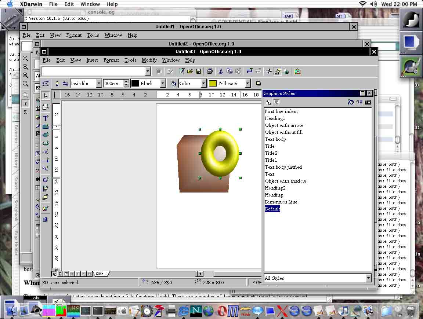The height and width of the screenshot is (319, 423).
Task: Open Format menu in Untitled1 window
Action: point(74,35)
